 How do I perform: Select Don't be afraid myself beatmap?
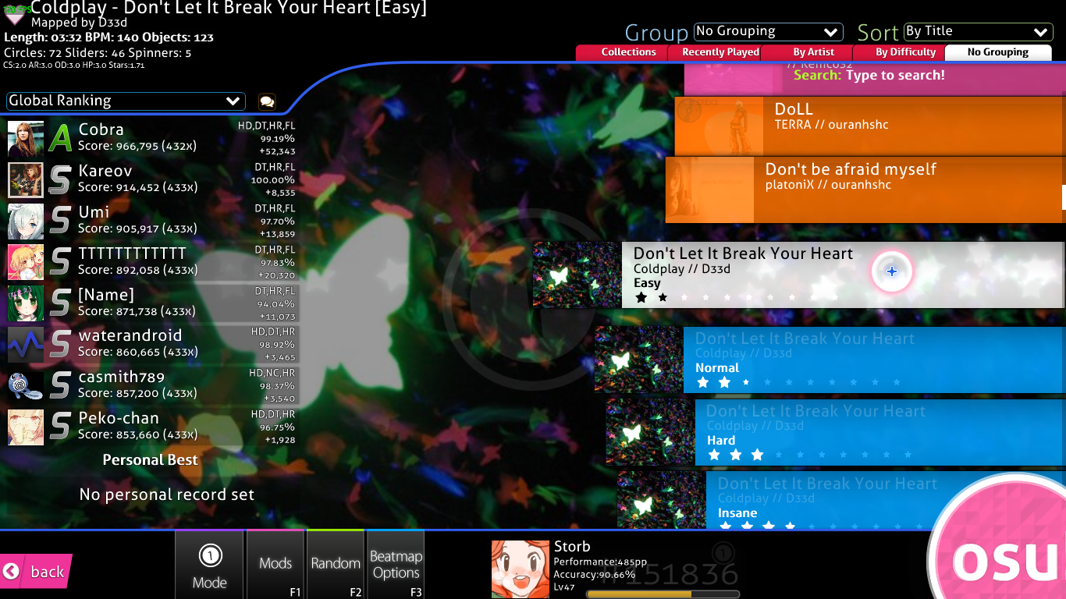pos(865,190)
